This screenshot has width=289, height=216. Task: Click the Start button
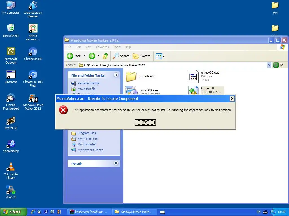13,212
